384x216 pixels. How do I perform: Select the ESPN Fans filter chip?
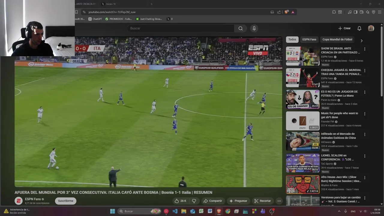pos(309,40)
